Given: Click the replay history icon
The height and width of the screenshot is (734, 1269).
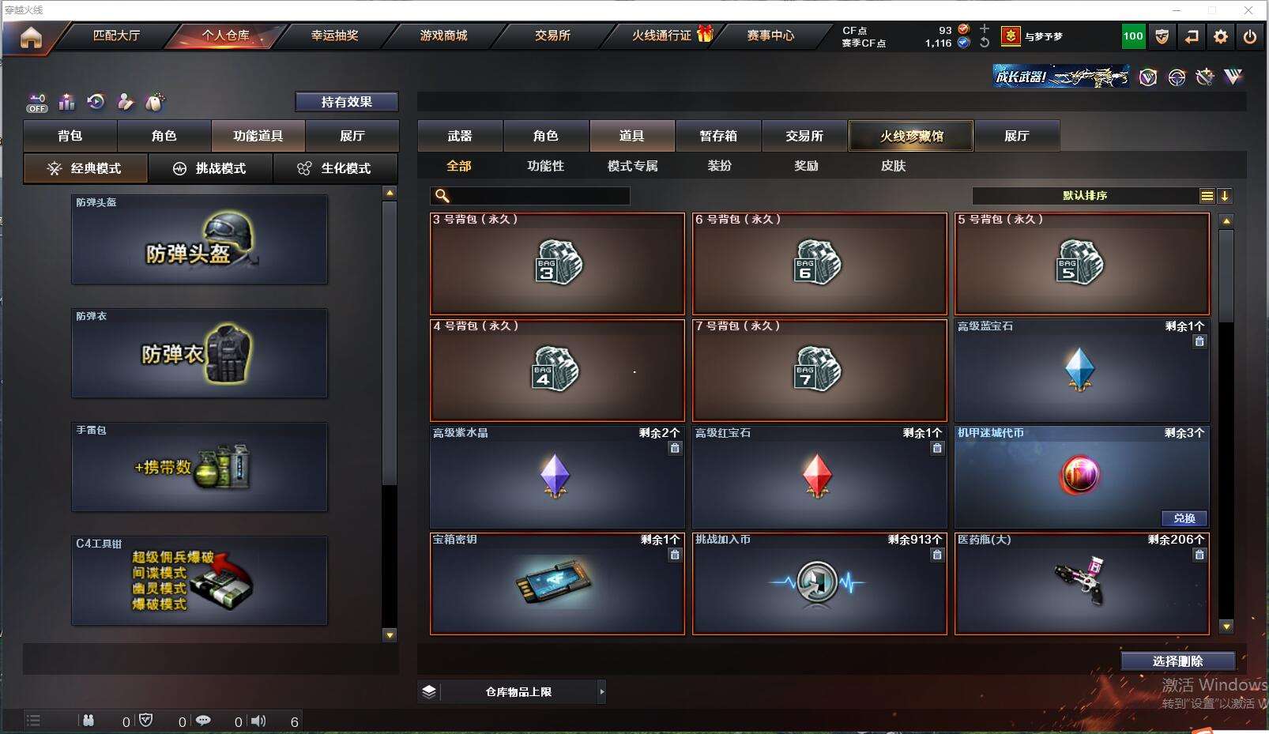Looking at the screenshot, I should (x=96, y=102).
